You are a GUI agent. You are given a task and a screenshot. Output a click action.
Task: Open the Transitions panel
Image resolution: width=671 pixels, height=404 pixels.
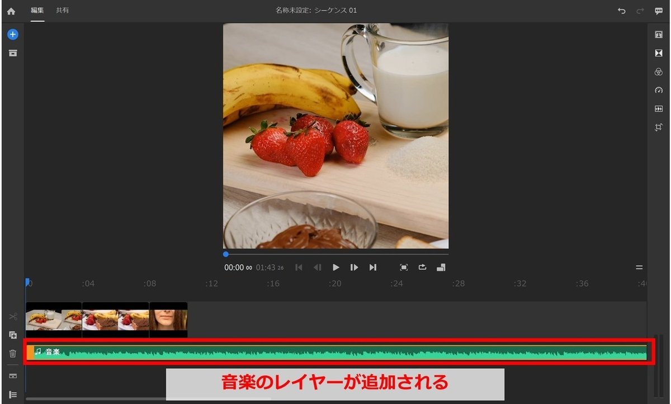[658, 53]
